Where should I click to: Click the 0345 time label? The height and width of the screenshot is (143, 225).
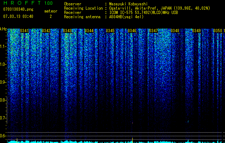point(110,31)
